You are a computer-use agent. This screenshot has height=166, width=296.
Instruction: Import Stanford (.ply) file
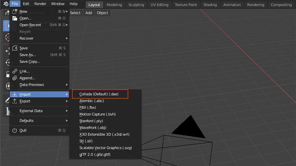coord(106,121)
